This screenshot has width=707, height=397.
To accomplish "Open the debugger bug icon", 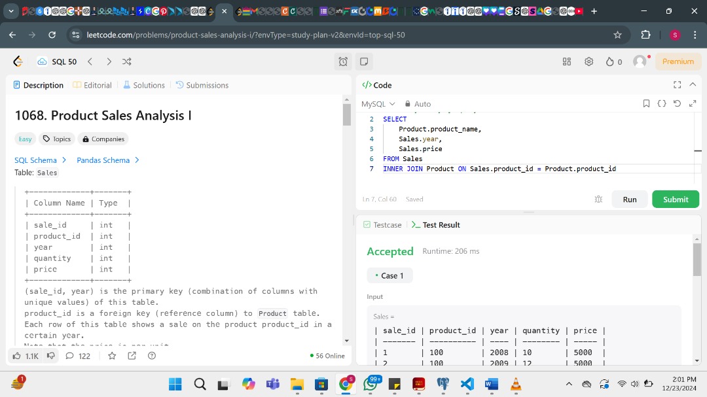I will coord(598,199).
